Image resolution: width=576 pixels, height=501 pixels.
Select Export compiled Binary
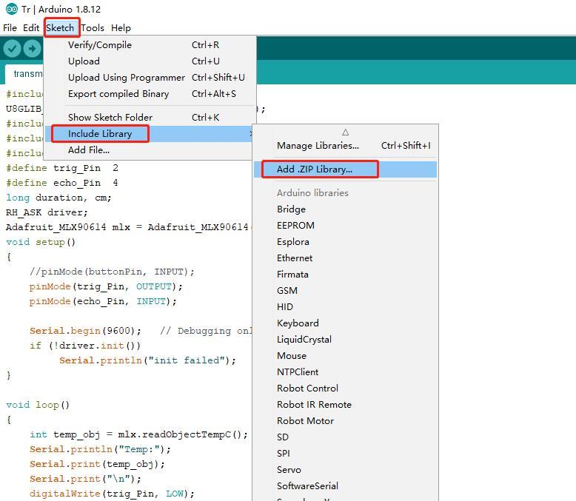pos(150,94)
